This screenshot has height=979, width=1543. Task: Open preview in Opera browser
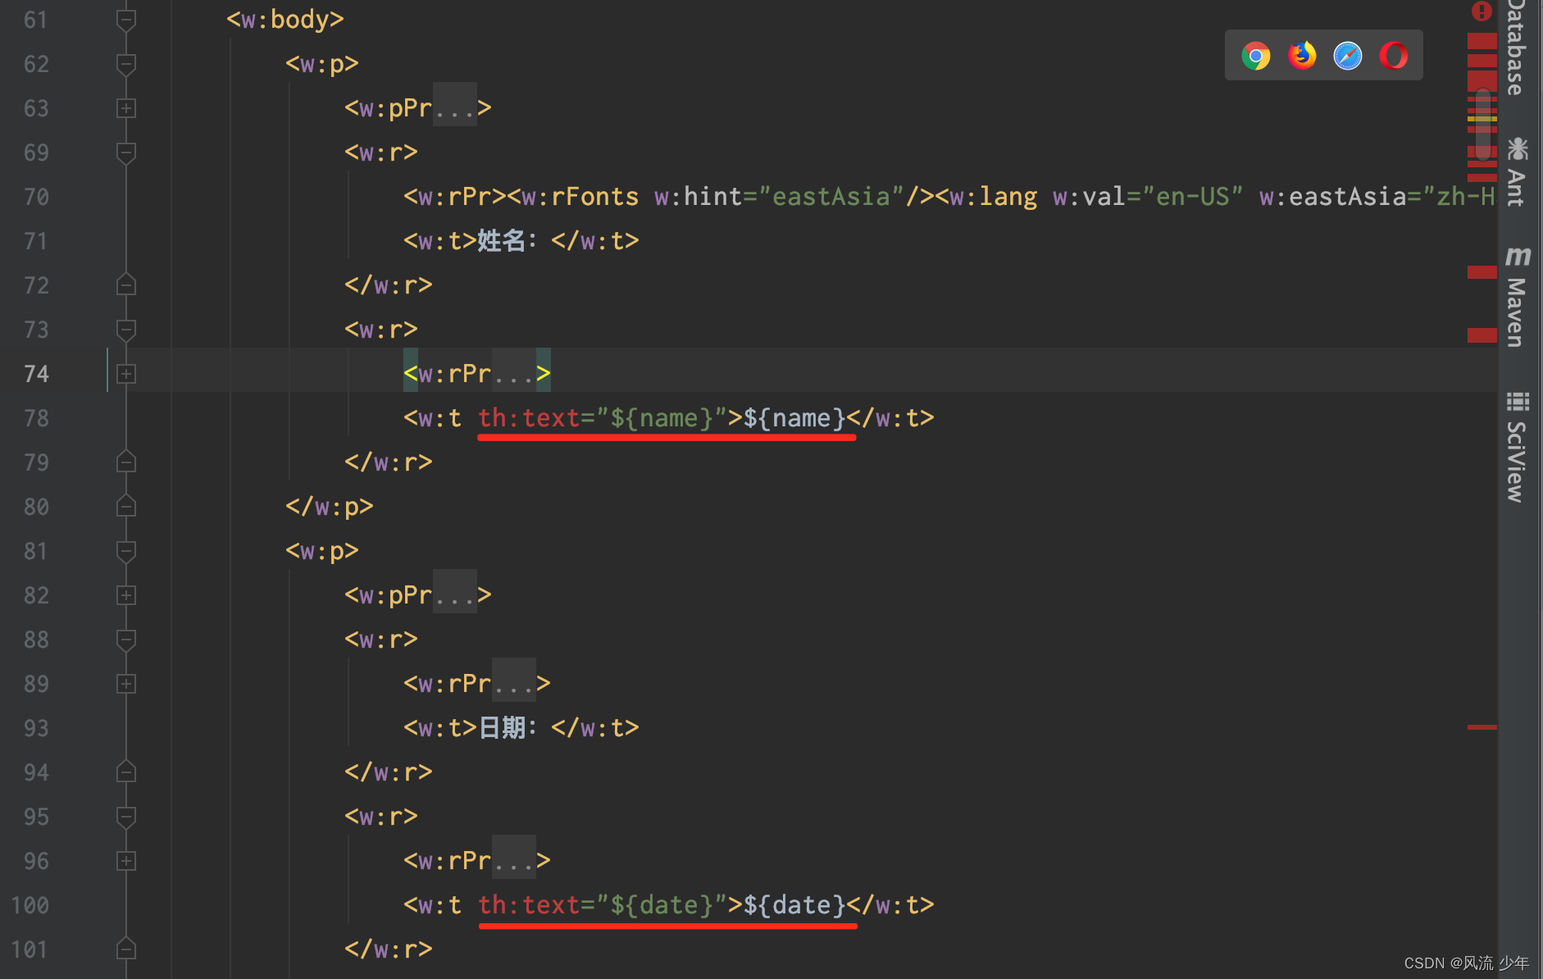pyautogui.click(x=1393, y=56)
